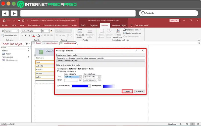The height and width of the screenshot is (126, 201).
Task: Click the background fill bucket icon
Action: pos(39,36)
